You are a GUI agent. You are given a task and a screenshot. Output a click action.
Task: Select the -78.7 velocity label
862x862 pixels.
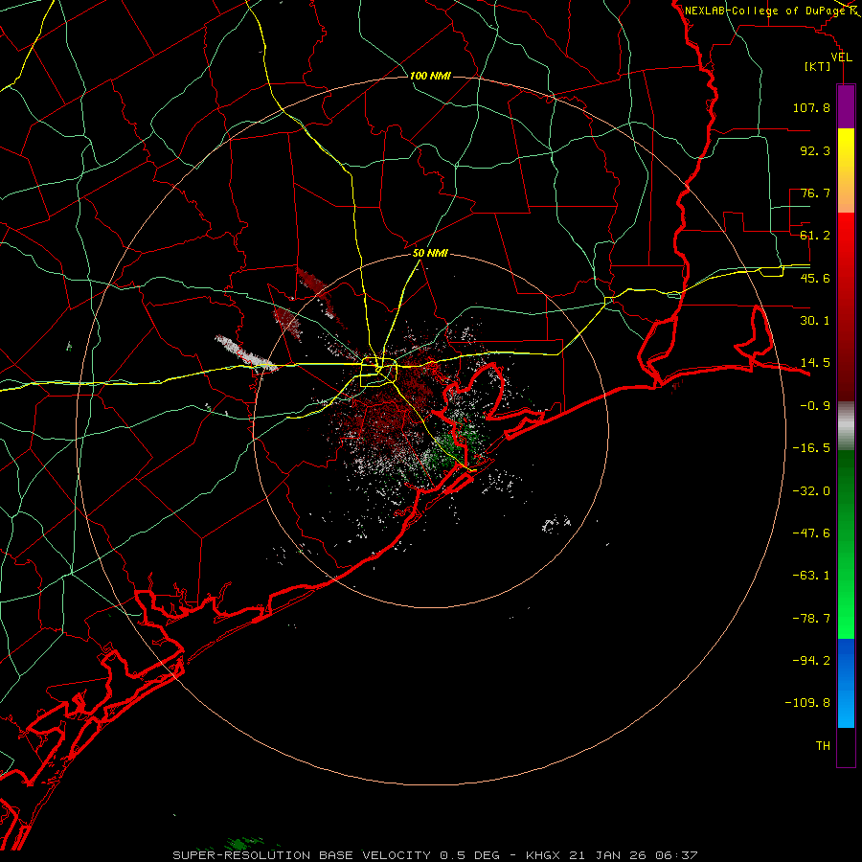point(811,619)
